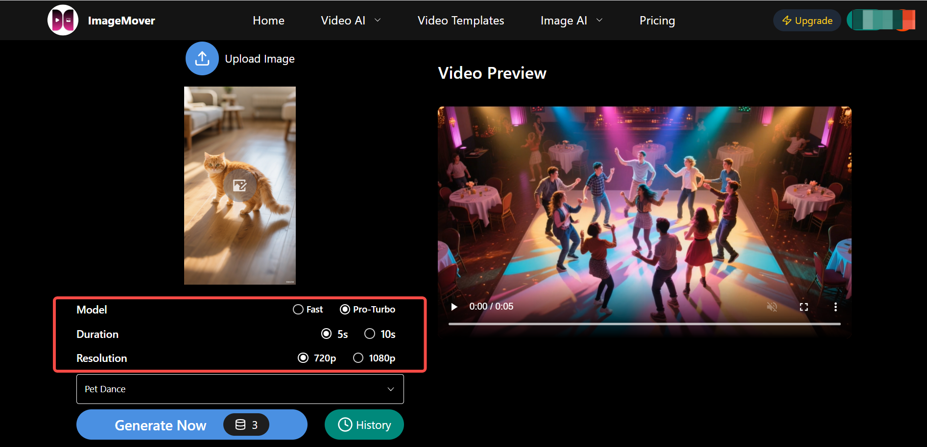
Task: Click Generate Now button
Action: tap(192, 425)
